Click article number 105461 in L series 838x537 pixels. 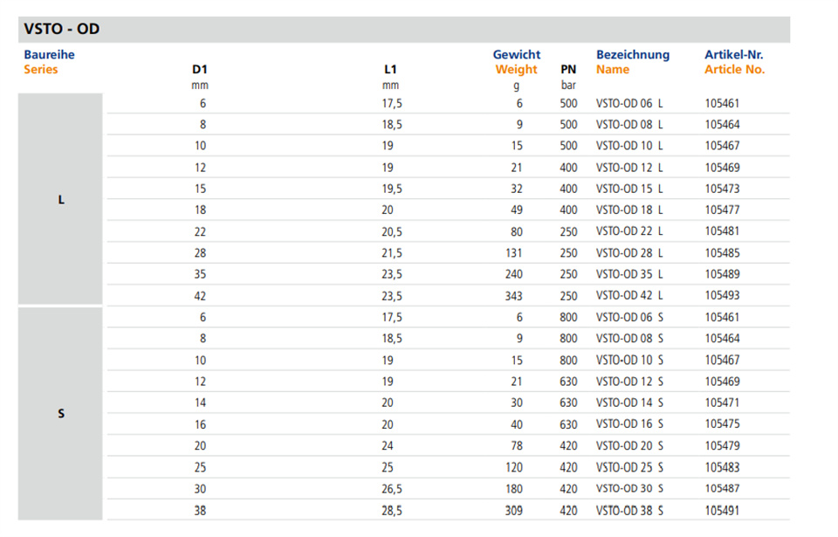tap(722, 103)
